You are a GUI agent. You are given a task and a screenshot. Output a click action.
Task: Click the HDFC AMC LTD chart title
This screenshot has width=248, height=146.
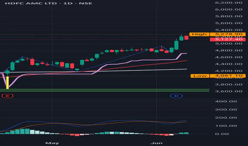48,3
